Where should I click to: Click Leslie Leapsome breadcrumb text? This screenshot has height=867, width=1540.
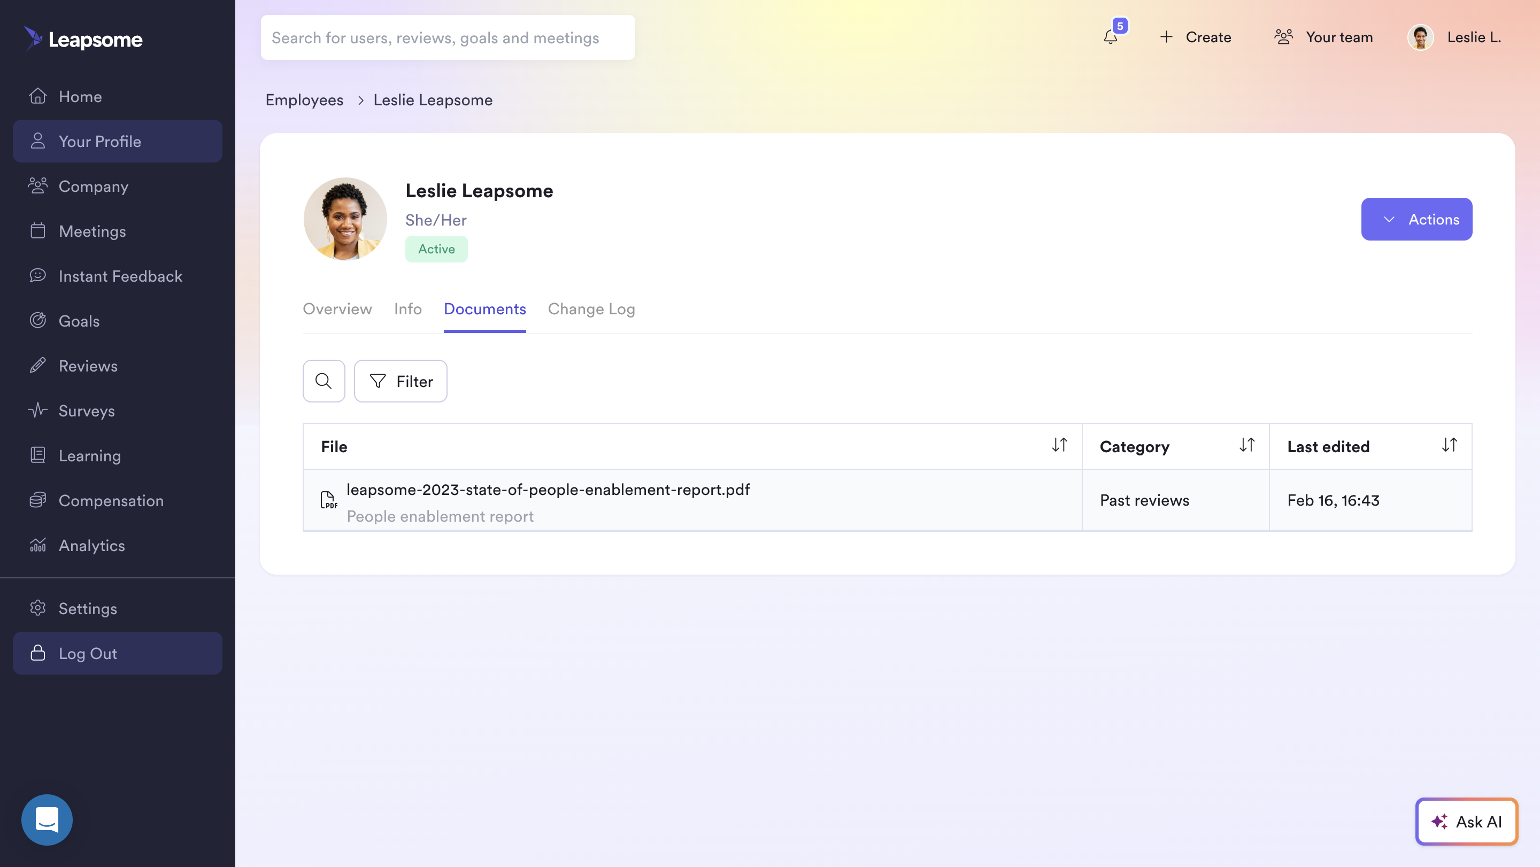tap(433, 100)
